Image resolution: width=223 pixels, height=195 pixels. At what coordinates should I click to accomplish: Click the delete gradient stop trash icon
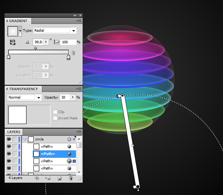(x=73, y=53)
